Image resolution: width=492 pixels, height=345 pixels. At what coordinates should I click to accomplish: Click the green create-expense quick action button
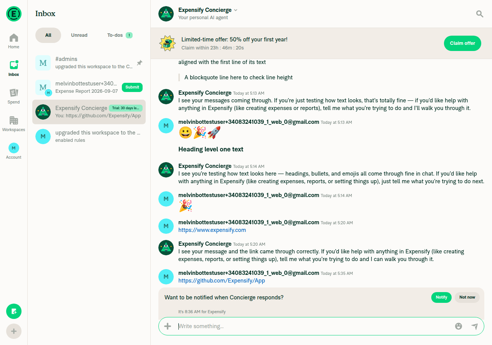pos(14,311)
